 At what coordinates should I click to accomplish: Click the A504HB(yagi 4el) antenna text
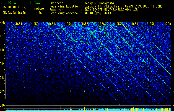coord(98,13)
